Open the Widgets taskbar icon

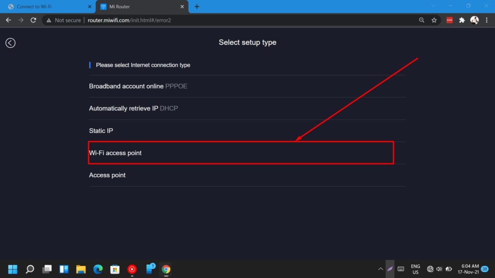pyautogui.click(x=64, y=269)
